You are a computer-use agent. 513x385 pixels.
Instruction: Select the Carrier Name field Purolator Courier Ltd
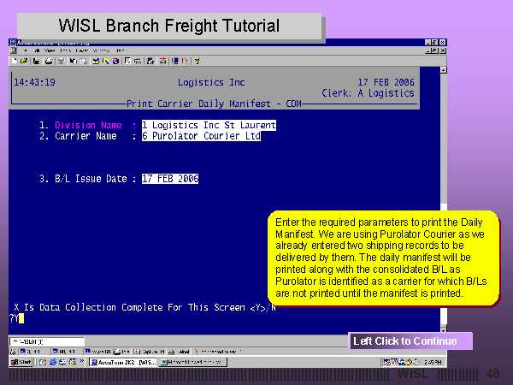pyautogui.click(x=201, y=136)
